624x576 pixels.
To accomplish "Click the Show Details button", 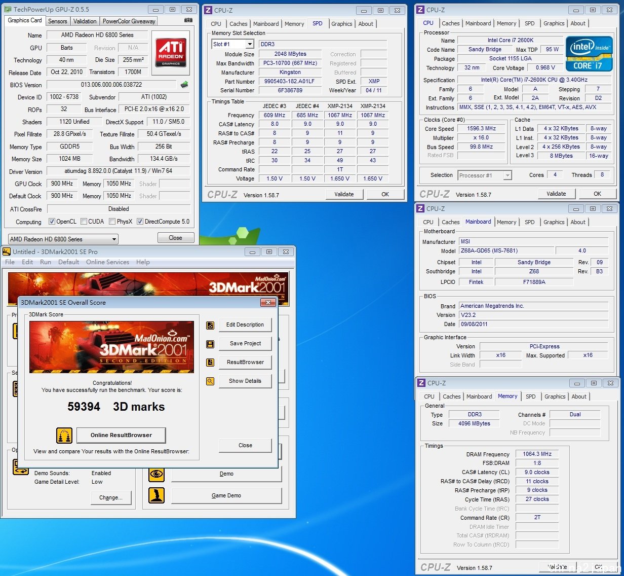I will pyautogui.click(x=245, y=381).
